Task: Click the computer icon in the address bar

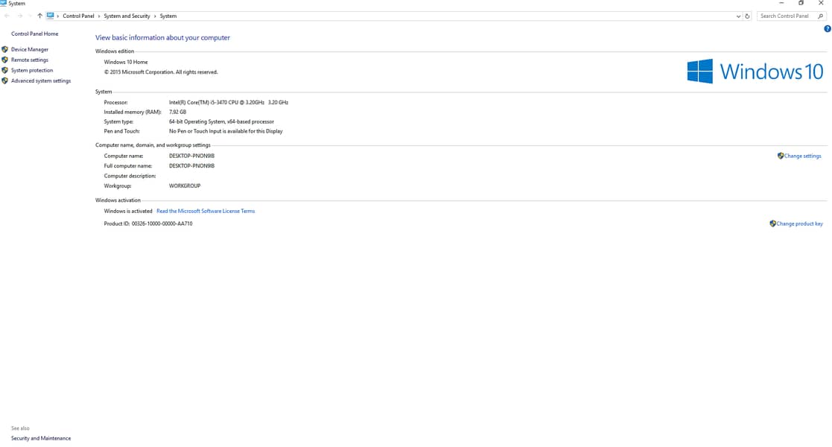Action: click(50, 16)
